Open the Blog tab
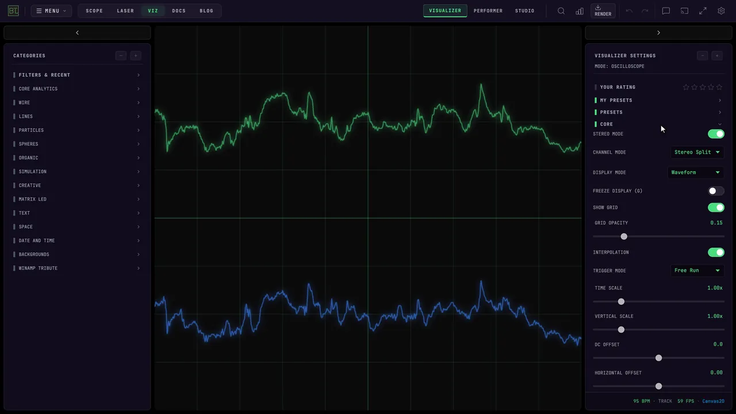Screen dimensions: 736x414 pos(206,11)
